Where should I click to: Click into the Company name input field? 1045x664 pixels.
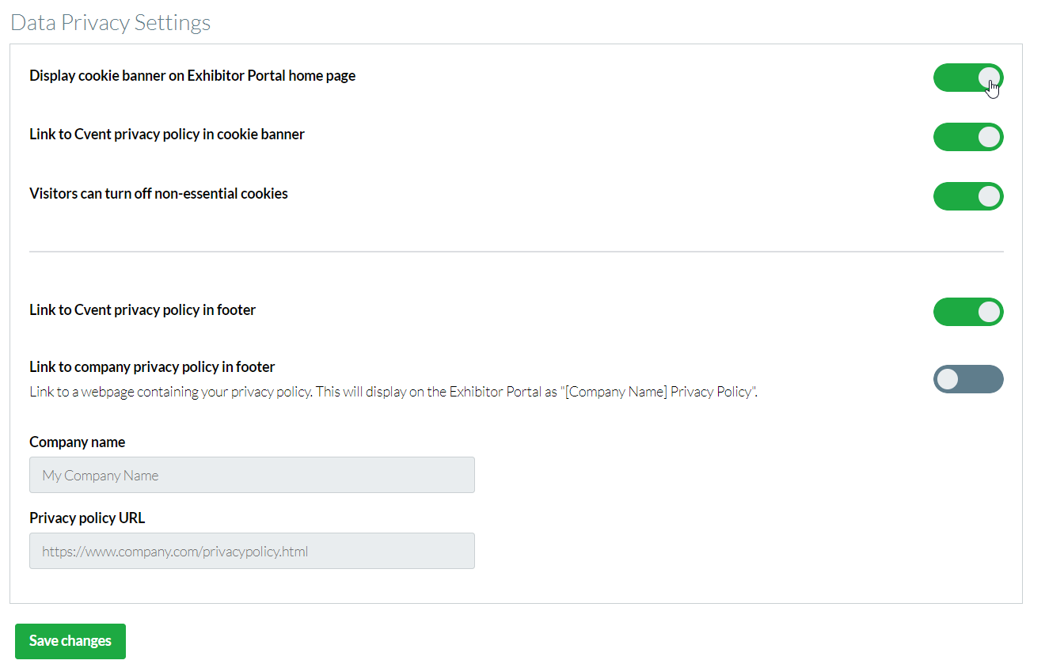(252, 475)
